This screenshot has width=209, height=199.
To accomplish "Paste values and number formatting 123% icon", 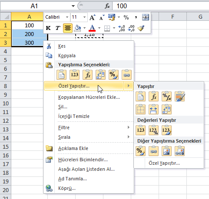I will (153, 130).
